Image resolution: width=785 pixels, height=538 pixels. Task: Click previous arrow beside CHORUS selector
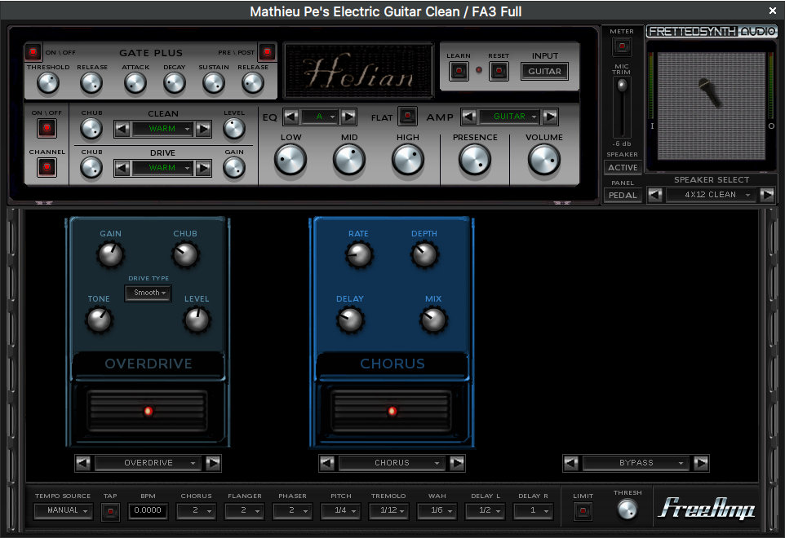327,463
